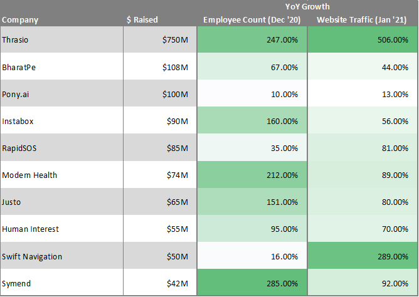
Task: Select the 289.00% website traffic cell
Action: [x=363, y=256]
